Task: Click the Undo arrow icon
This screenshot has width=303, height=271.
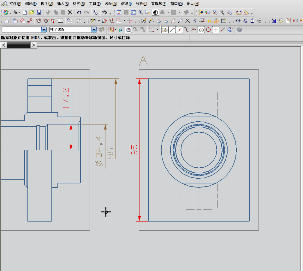Action: (x=79, y=13)
